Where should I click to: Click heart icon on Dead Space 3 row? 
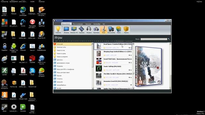(129, 48)
